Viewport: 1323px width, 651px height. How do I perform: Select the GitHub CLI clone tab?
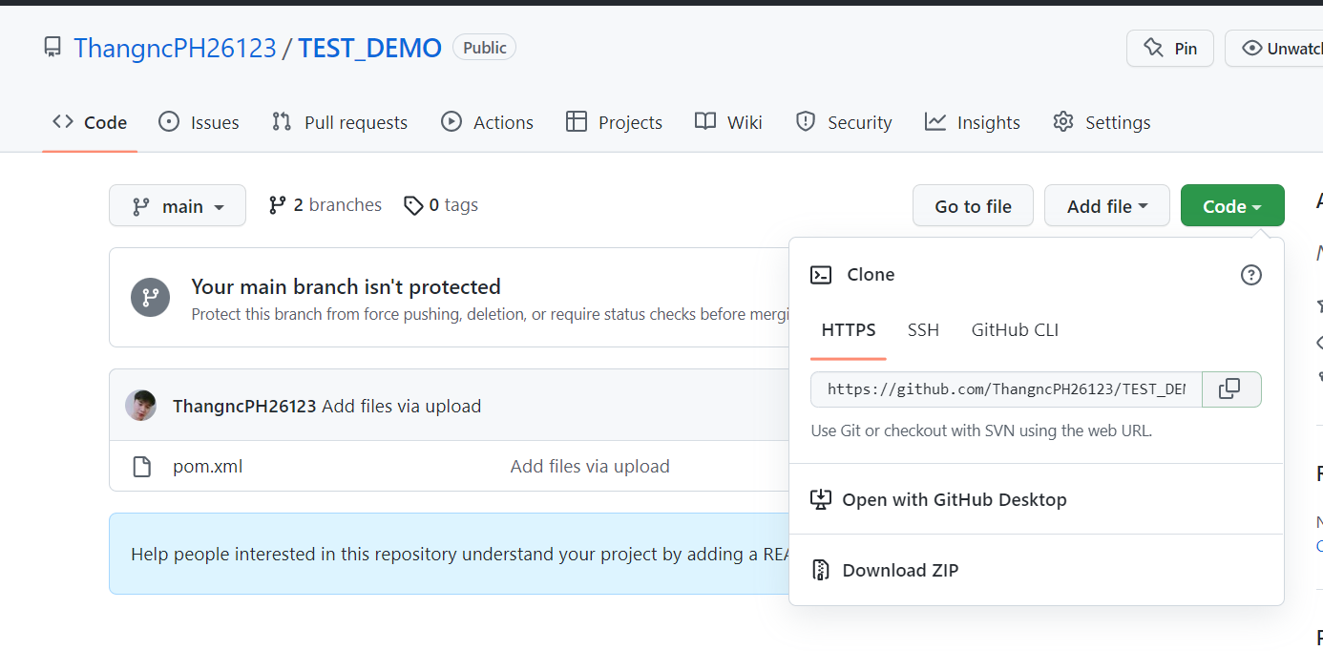(1015, 330)
